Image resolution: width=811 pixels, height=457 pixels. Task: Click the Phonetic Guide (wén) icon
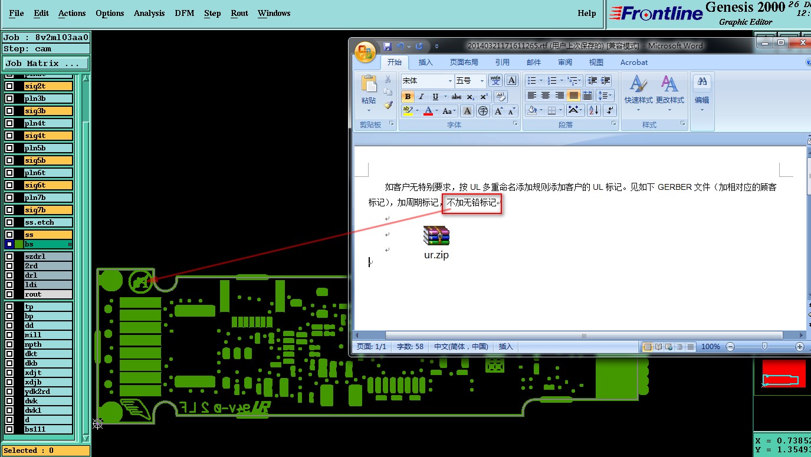click(495, 80)
